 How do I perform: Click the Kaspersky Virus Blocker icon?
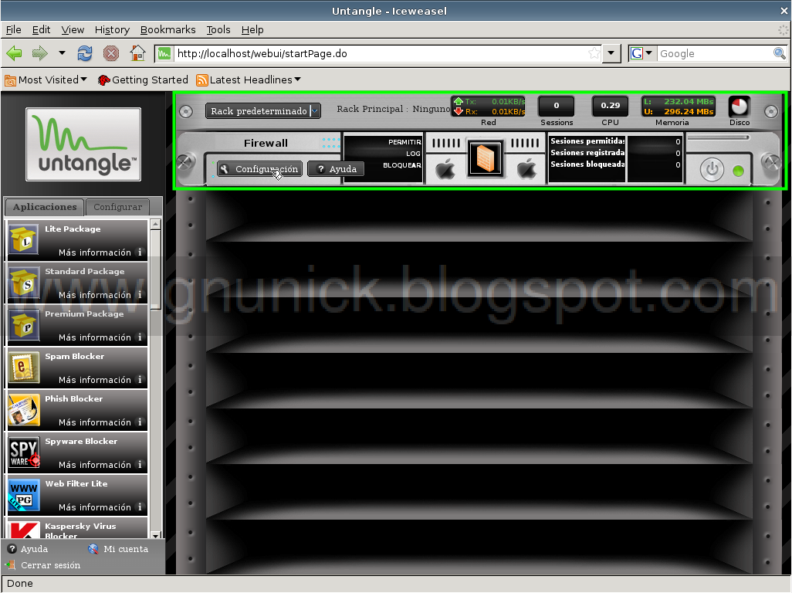(23, 530)
